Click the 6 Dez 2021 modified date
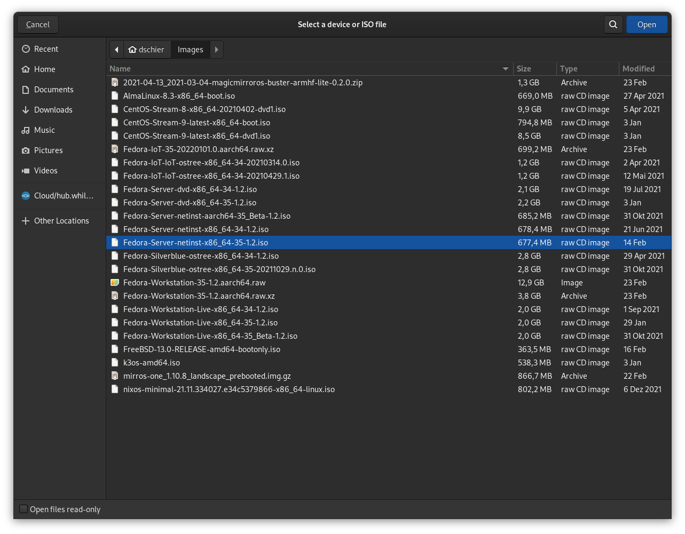This screenshot has height=534, width=685. pyautogui.click(x=642, y=389)
